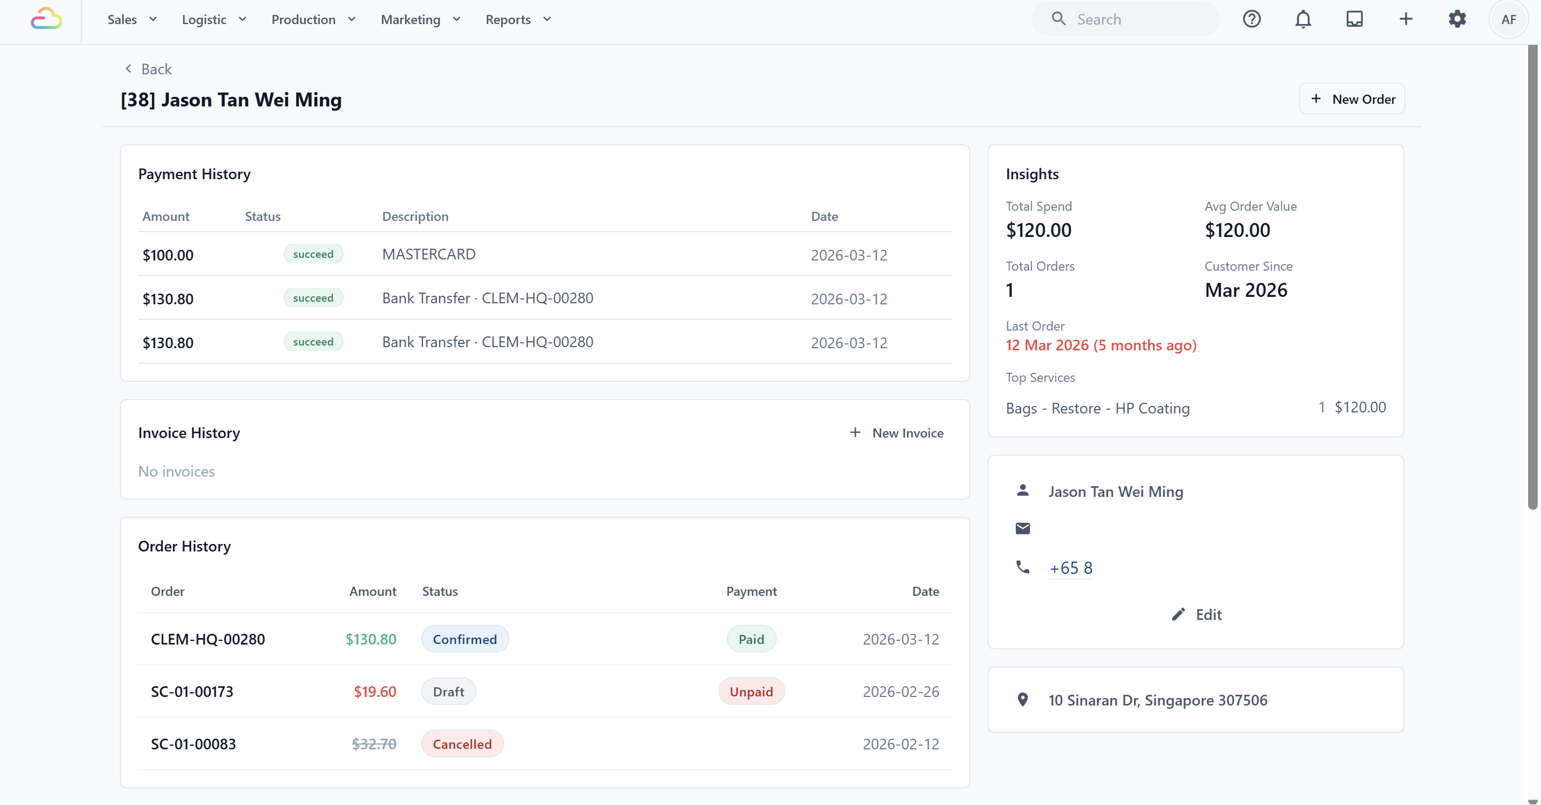Image resolution: width=1541 pixels, height=805 pixels.
Task: Open the Reports menu
Action: [518, 19]
